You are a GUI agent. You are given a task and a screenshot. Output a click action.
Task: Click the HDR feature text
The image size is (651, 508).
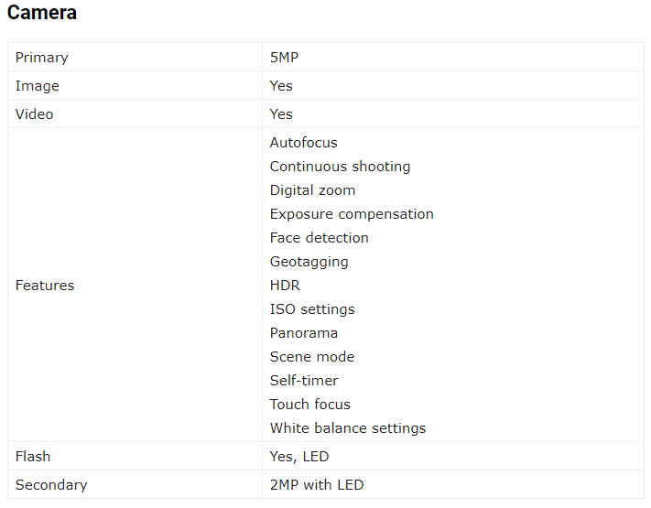[285, 286]
